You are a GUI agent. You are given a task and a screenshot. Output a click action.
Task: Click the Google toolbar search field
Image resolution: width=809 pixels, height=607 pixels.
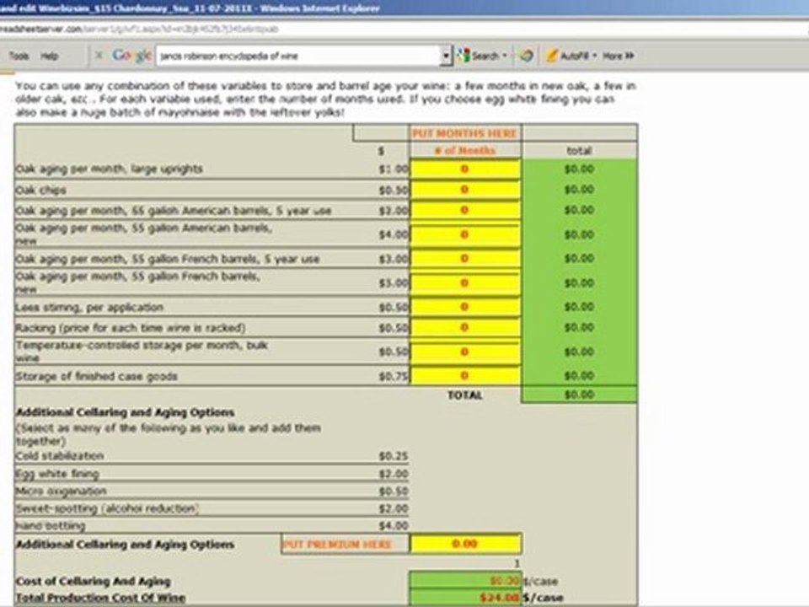pos(299,56)
